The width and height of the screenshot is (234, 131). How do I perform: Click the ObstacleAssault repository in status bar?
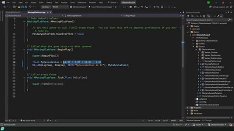tap(217, 124)
